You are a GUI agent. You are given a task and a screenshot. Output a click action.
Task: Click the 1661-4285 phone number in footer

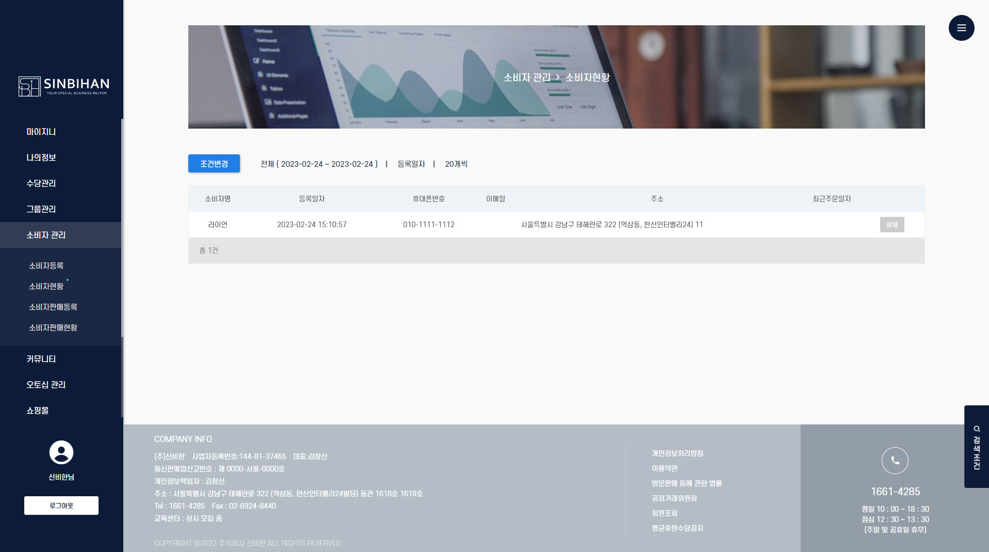[895, 492]
